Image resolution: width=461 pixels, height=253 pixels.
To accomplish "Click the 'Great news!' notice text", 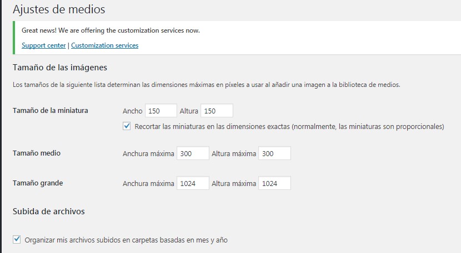I will click(111, 30).
